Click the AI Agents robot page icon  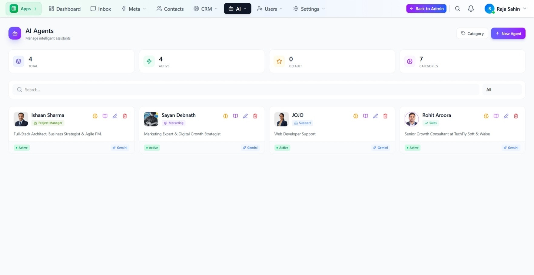click(15, 33)
